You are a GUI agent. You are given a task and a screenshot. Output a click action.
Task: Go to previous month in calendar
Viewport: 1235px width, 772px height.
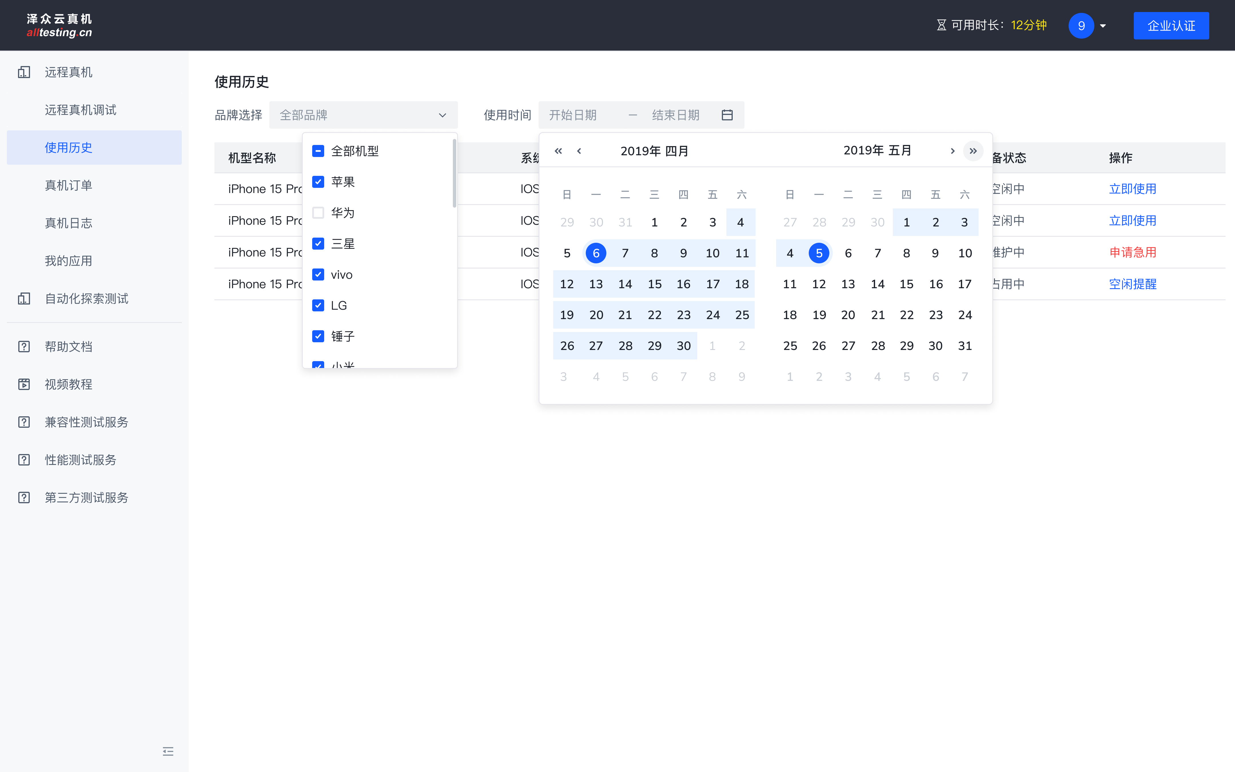[579, 151]
